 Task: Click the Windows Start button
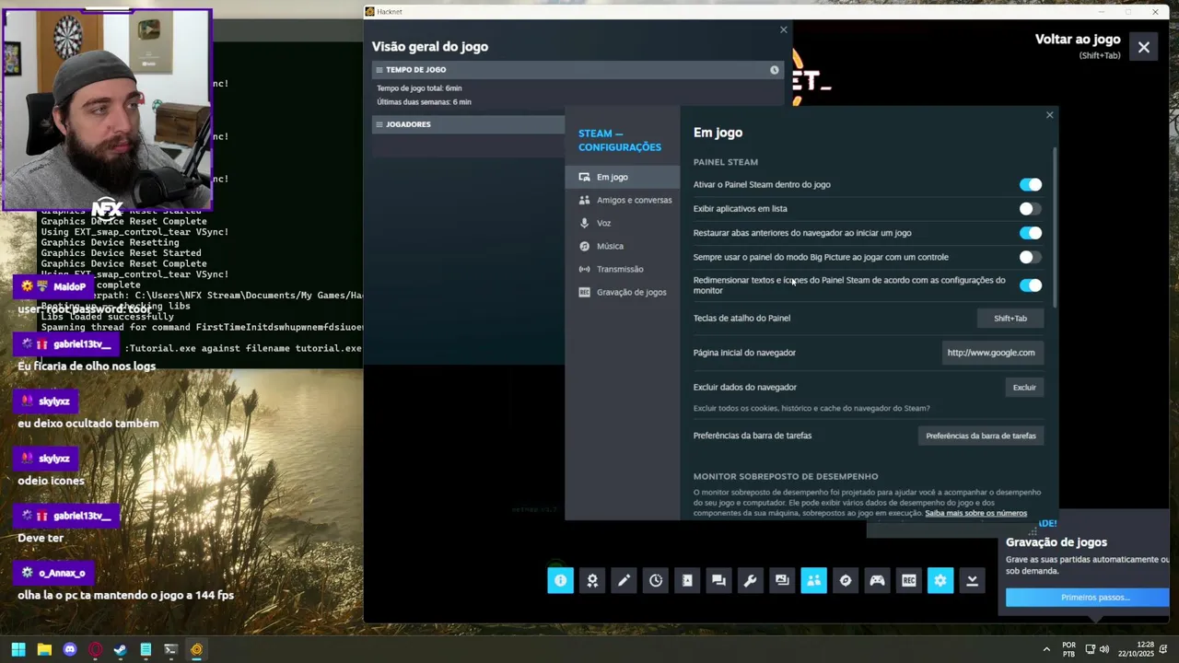[x=18, y=649]
